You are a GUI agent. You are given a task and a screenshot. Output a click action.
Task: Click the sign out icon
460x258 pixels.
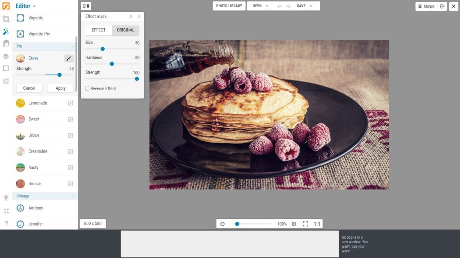click(442, 6)
